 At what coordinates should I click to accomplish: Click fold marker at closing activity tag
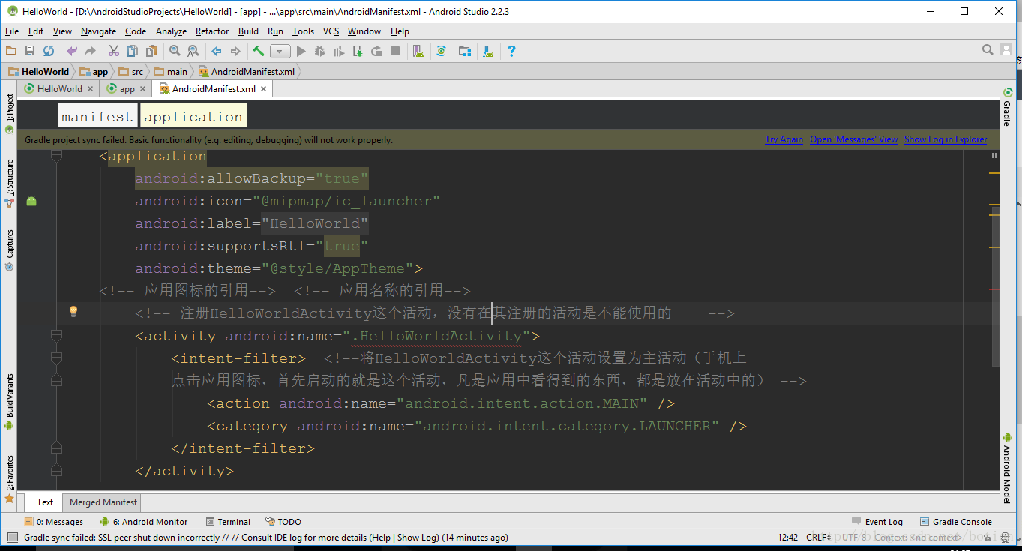(56, 471)
